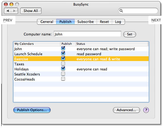Select the CocoaHeads calendar name

[x=25, y=79]
